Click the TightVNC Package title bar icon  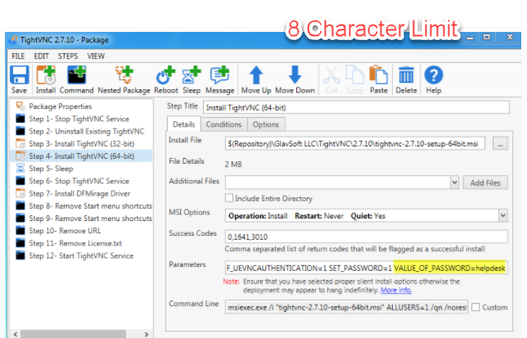click(13, 39)
